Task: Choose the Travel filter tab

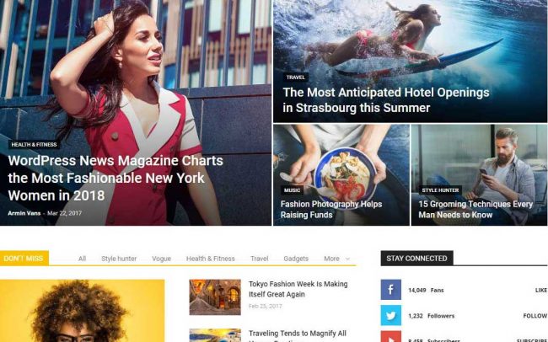Action: tap(260, 259)
